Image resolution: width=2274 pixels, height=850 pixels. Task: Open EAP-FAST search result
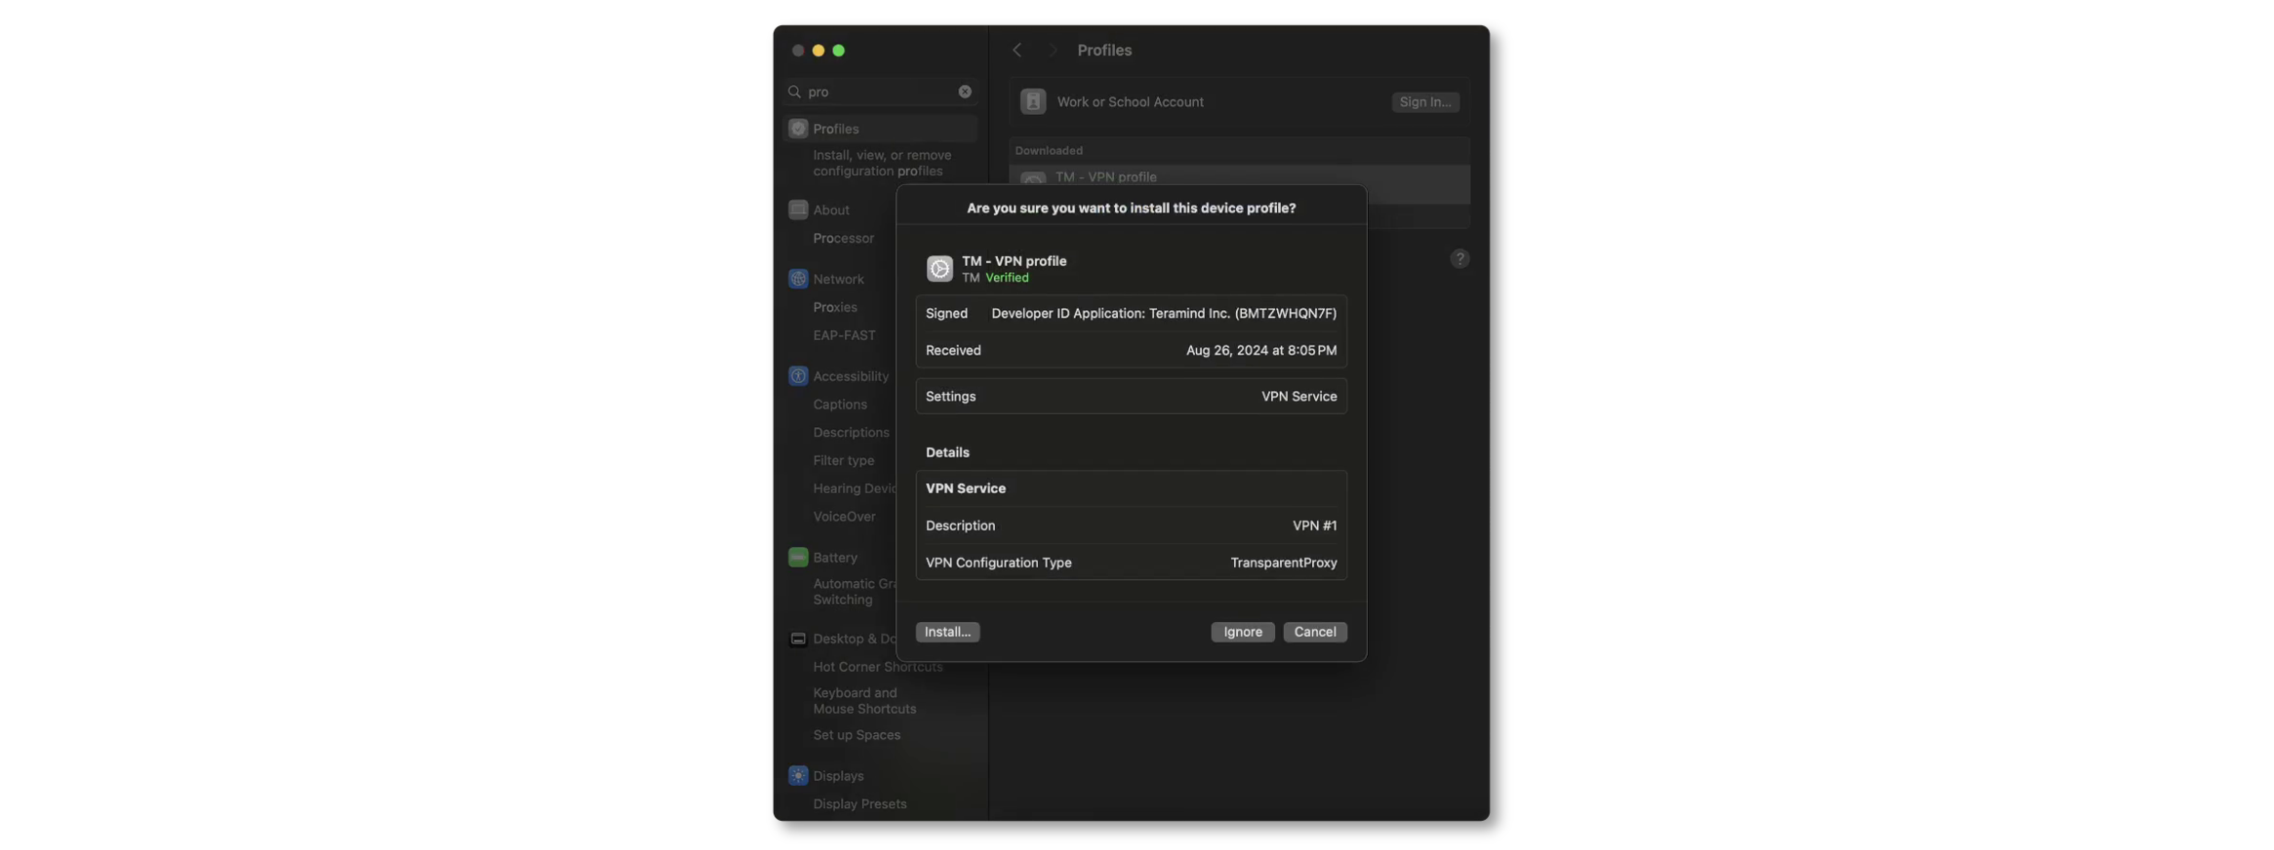pyautogui.click(x=844, y=335)
